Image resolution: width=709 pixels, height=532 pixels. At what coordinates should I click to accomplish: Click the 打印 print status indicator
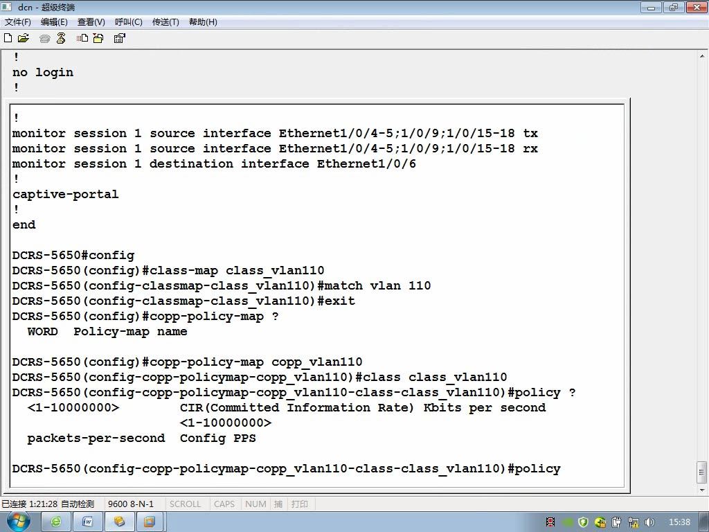(299, 504)
